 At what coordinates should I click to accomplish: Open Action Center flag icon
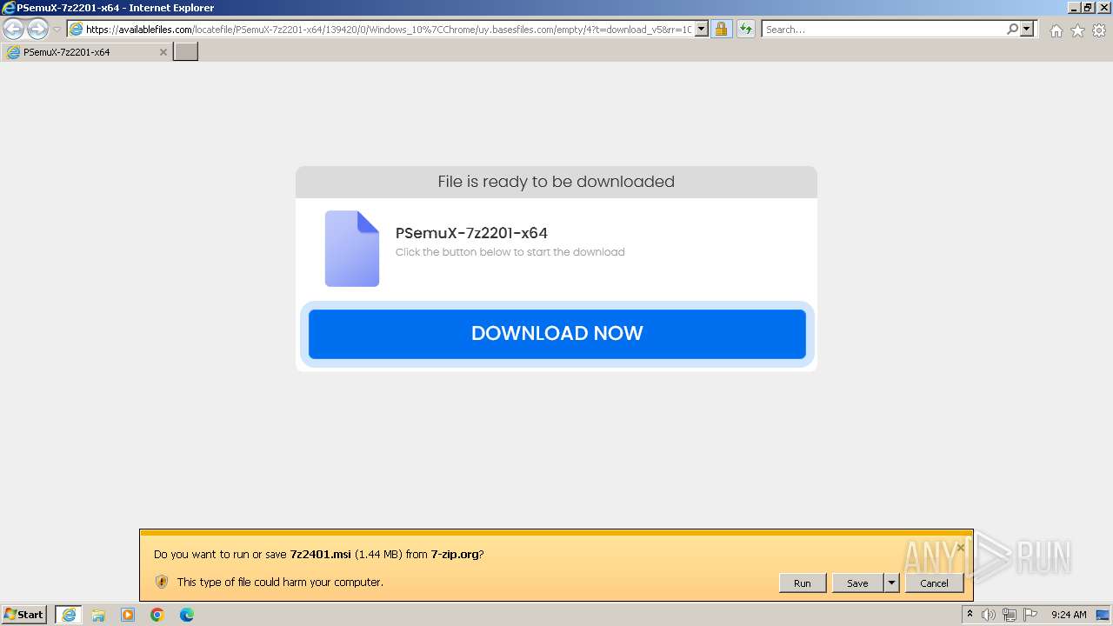click(1030, 615)
